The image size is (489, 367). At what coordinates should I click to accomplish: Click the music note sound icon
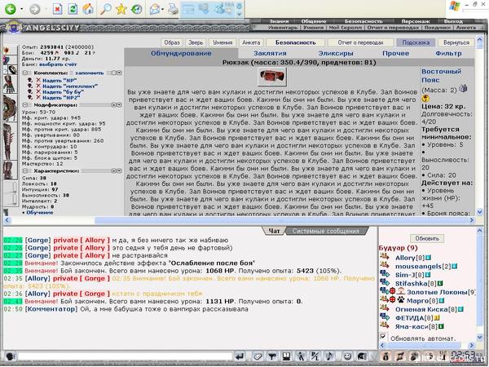(329, 356)
